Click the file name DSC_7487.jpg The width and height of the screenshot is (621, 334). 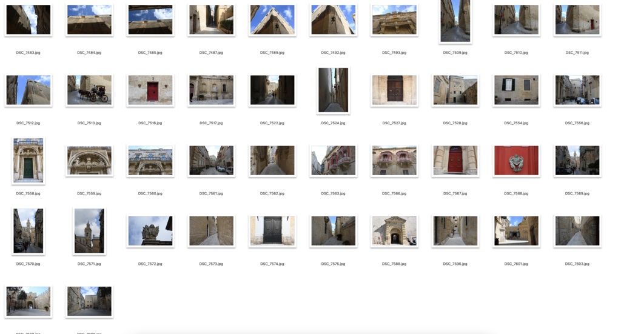pos(211,53)
